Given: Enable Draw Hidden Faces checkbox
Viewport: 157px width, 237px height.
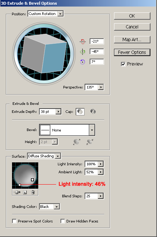Looking at the screenshot, I should [63, 221].
